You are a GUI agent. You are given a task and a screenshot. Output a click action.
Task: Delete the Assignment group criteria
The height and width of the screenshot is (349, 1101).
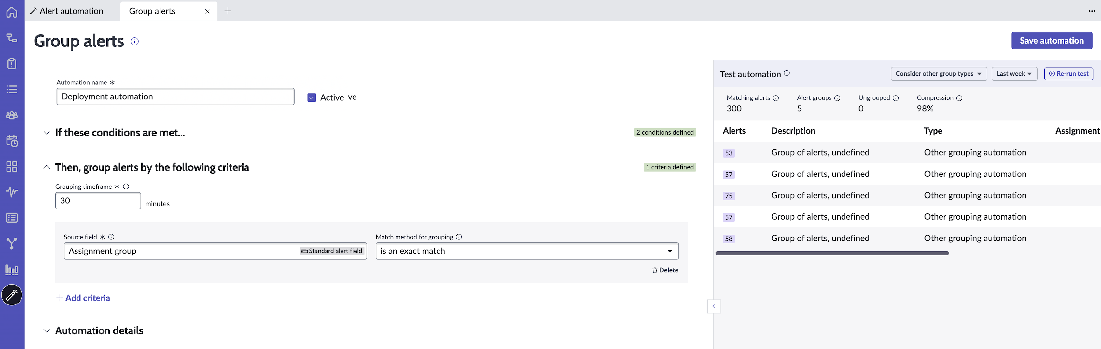pyautogui.click(x=665, y=270)
